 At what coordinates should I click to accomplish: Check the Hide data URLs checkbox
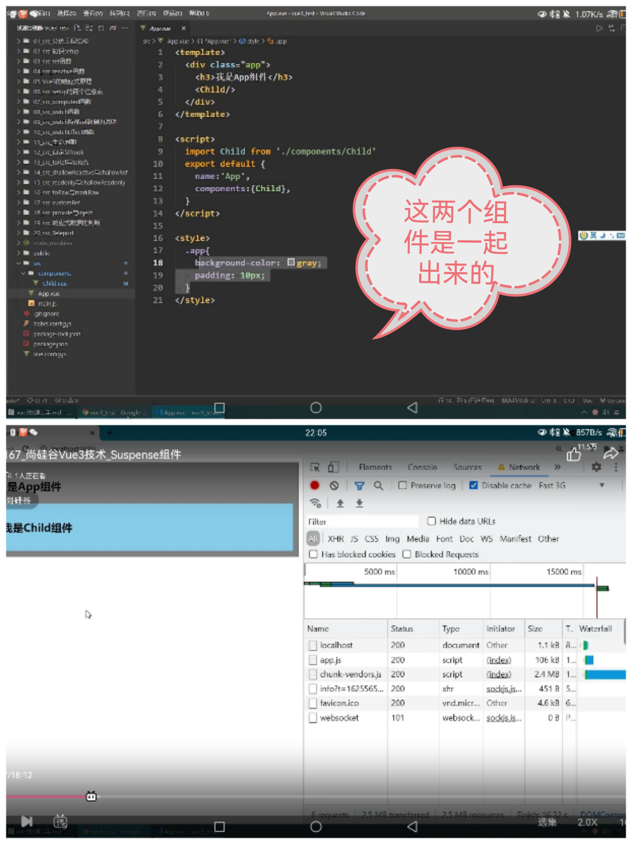point(432,521)
